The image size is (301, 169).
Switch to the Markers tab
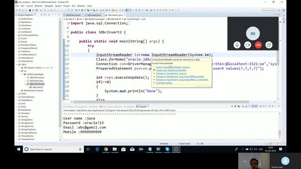[x=69, y=107]
